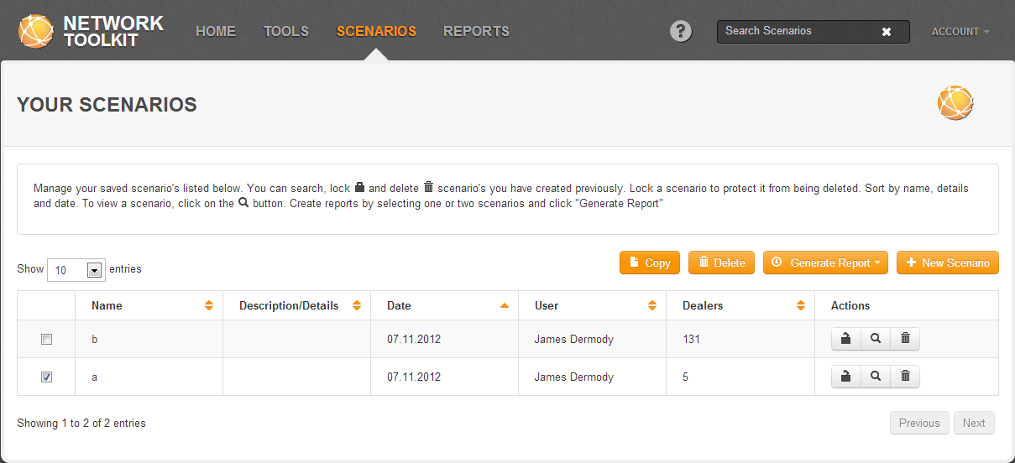View scenario a with the magnifier icon
Image resolution: width=1015 pixels, height=463 pixels.
click(x=876, y=377)
